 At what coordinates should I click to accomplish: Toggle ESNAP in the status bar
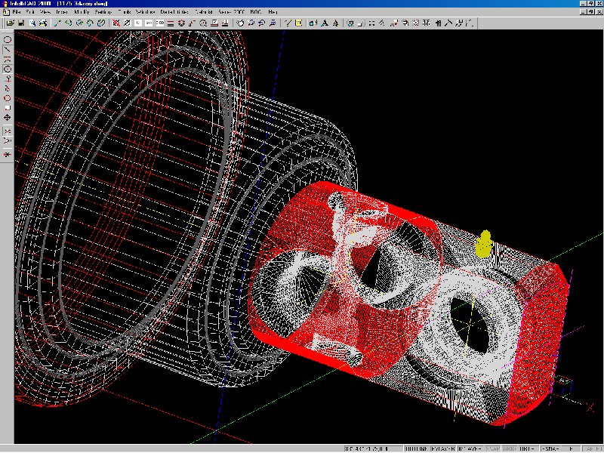click(x=550, y=448)
